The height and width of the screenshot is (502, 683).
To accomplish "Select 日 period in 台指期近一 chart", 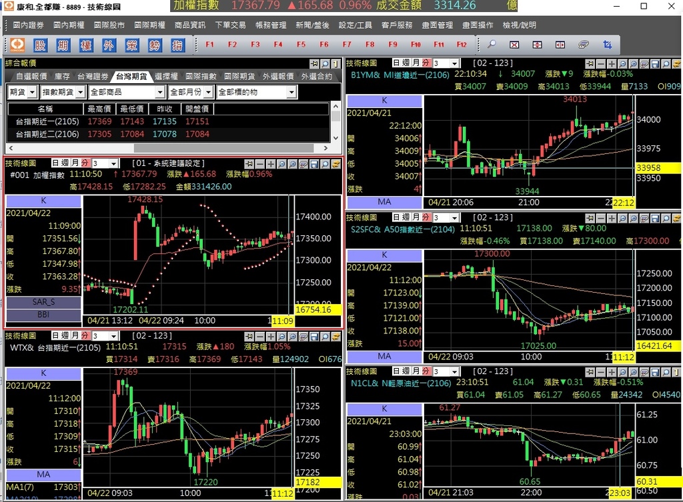I will [55, 335].
